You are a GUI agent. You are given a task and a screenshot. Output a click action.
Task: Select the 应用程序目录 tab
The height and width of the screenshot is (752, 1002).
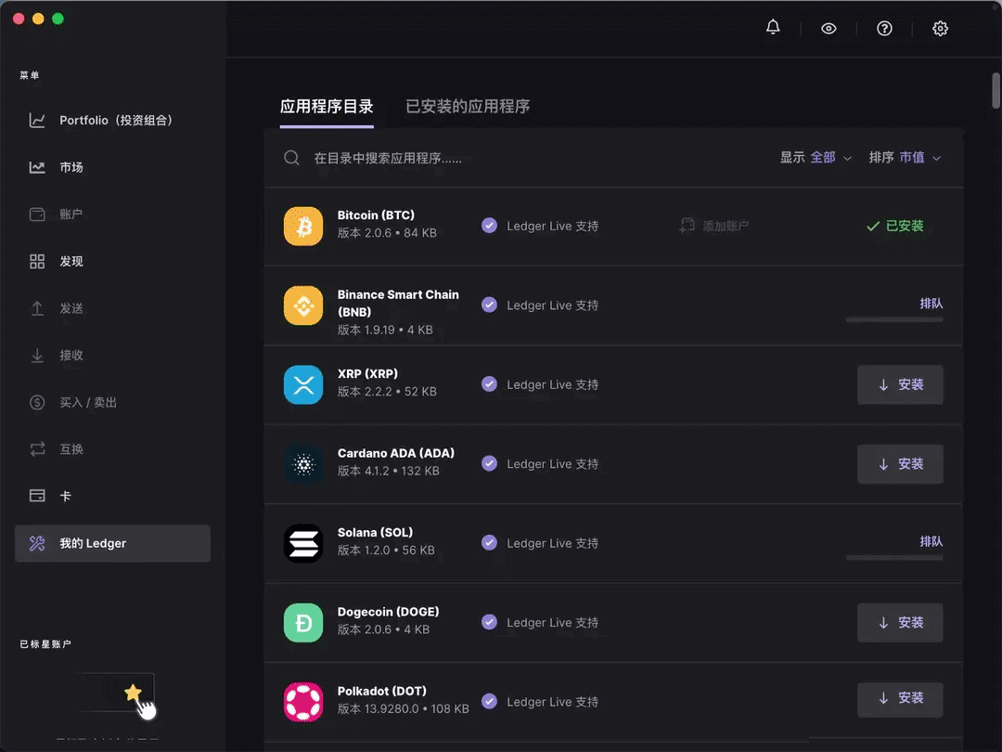click(x=327, y=106)
